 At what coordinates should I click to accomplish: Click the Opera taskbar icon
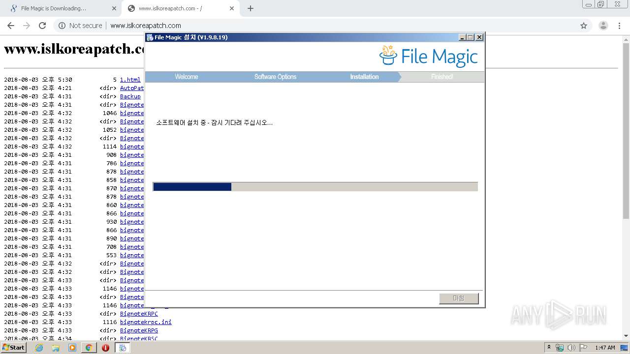pos(105,348)
